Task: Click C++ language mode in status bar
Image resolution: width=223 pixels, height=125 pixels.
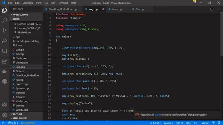Action: (196, 123)
